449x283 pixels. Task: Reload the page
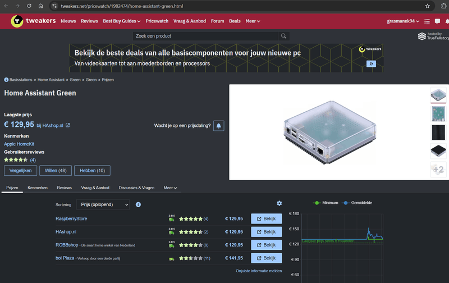tap(29, 6)
